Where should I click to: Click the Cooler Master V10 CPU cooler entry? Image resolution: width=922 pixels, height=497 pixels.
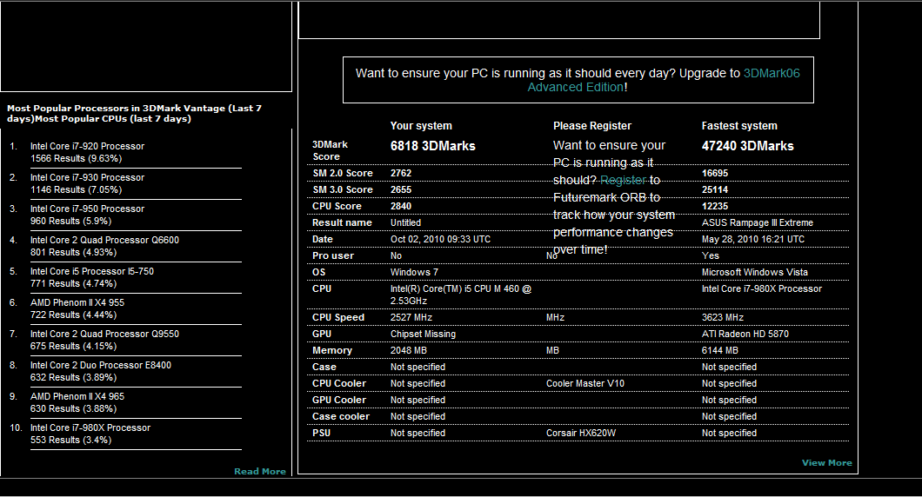[x=585, y=383]
